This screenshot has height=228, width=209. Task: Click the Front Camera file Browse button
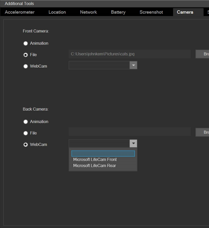tap(202, 54)
